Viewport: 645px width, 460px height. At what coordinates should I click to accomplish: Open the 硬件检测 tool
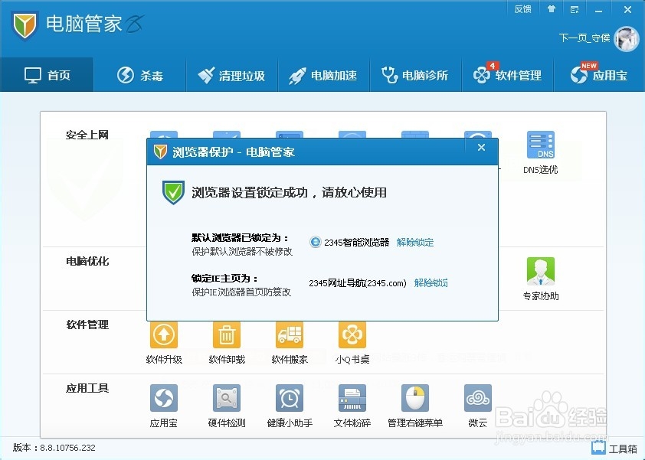click(227, 406)
